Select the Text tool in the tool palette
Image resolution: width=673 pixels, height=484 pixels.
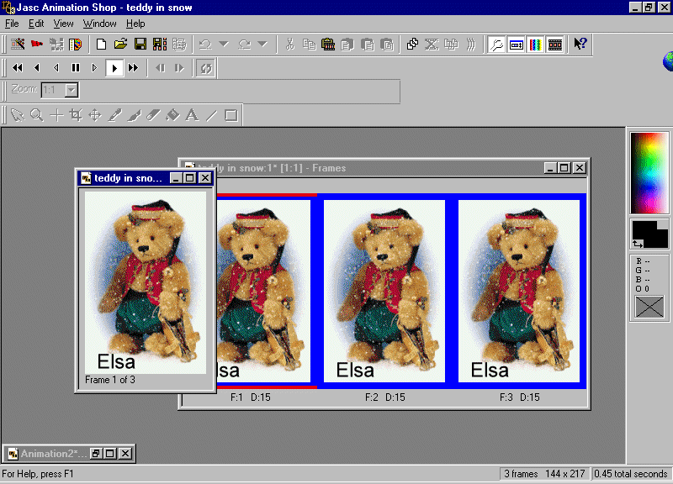[192, 115]
